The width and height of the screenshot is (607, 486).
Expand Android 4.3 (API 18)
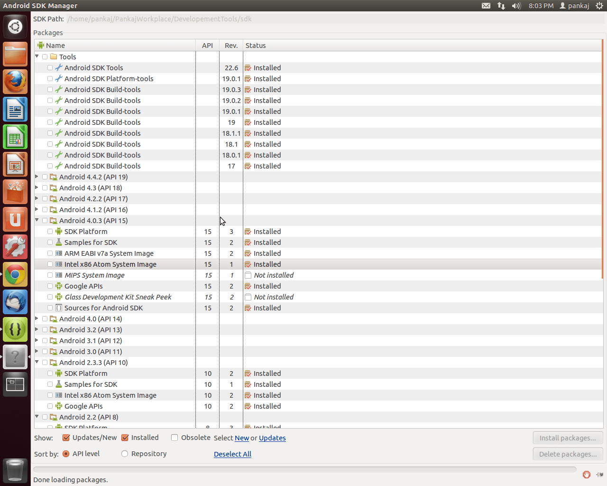(x=37, y=187)
